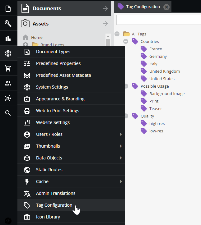
Task: Click the Search magnifier sidebar icon
Action: click(8, 113)
